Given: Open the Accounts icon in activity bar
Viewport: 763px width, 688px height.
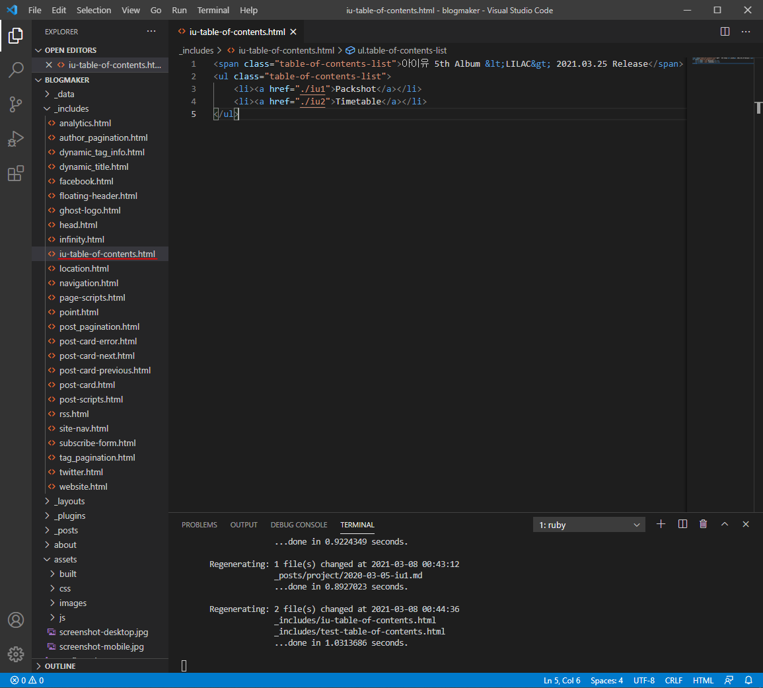Looking at the screenshot, I should (x=16, y=620).
